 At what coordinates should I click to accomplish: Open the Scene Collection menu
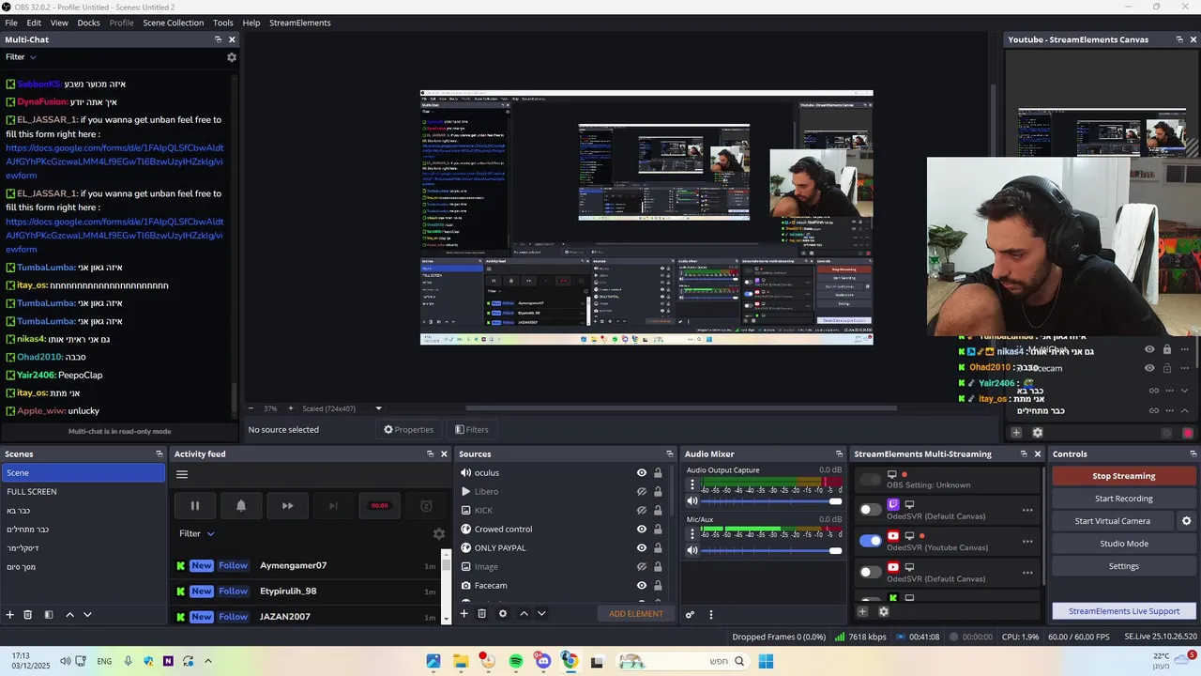[x=173, y=23]
